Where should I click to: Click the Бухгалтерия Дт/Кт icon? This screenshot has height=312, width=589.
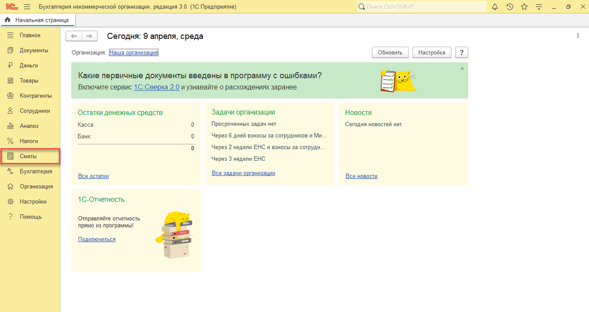tap(10, 171)
